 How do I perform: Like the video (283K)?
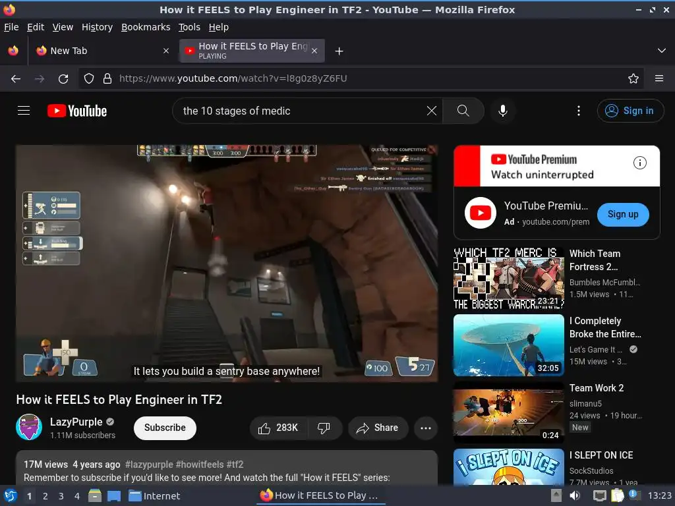278,428
